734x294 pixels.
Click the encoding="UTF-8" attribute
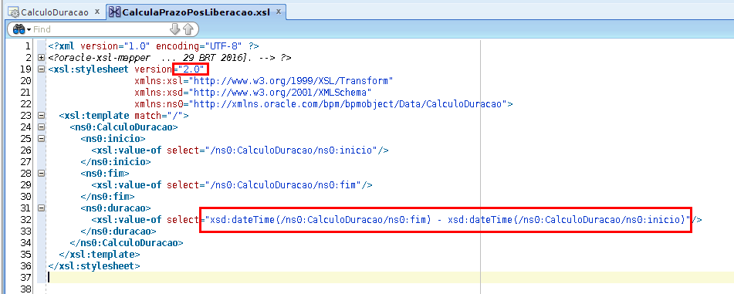pos(200,46)
